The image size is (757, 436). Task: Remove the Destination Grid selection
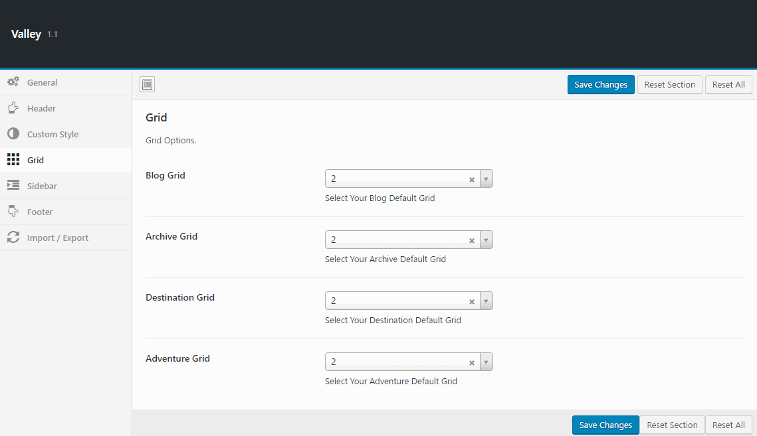(x=472, y=301)
